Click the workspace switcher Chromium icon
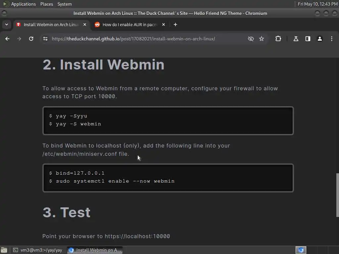Screen dimensions: 339x254 coord(301,250)
